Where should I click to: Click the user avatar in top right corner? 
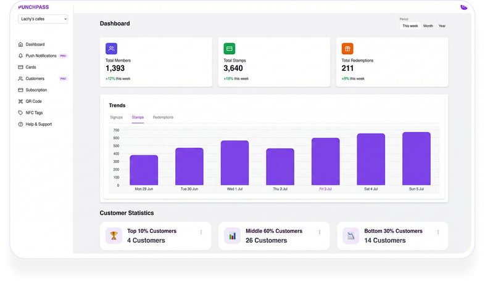tap(463, 7)
